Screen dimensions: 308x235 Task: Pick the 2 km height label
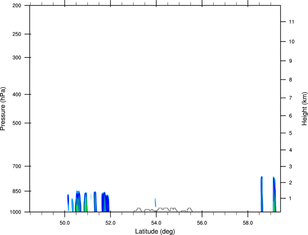click(x=291, y=183)
